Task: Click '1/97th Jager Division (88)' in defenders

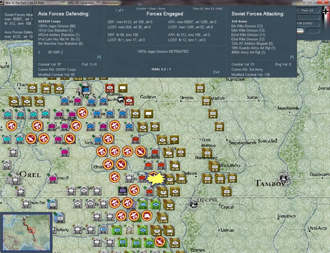Action: 57,26
